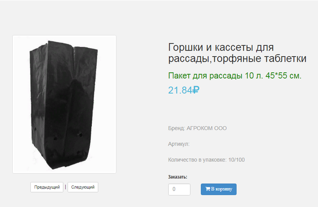
Task: Select the 10/100 package quantity value
Action: [237, 160]
